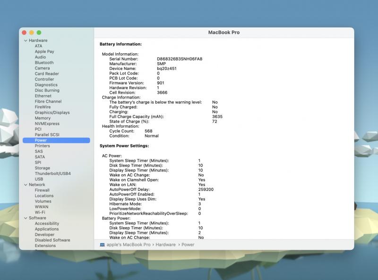View the Applications list under Software
The width and height of the screenshot is (378, 280).
coord(47,229)
